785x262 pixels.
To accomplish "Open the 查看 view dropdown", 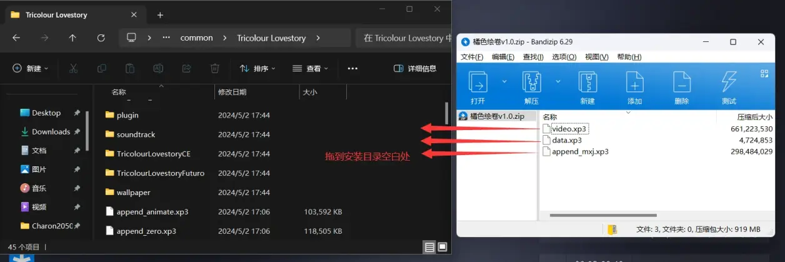I will (x=310, y=68).
